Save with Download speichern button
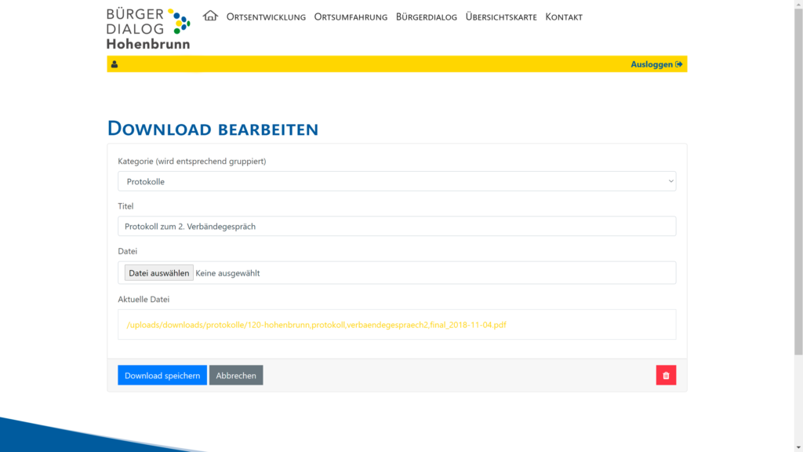This screenshot has width=803, height=452. [x=162, y=375]
